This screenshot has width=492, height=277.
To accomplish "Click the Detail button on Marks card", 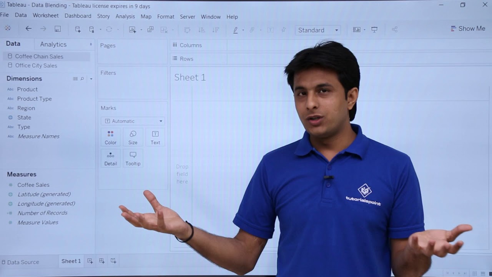I will (x=110, y=159).
